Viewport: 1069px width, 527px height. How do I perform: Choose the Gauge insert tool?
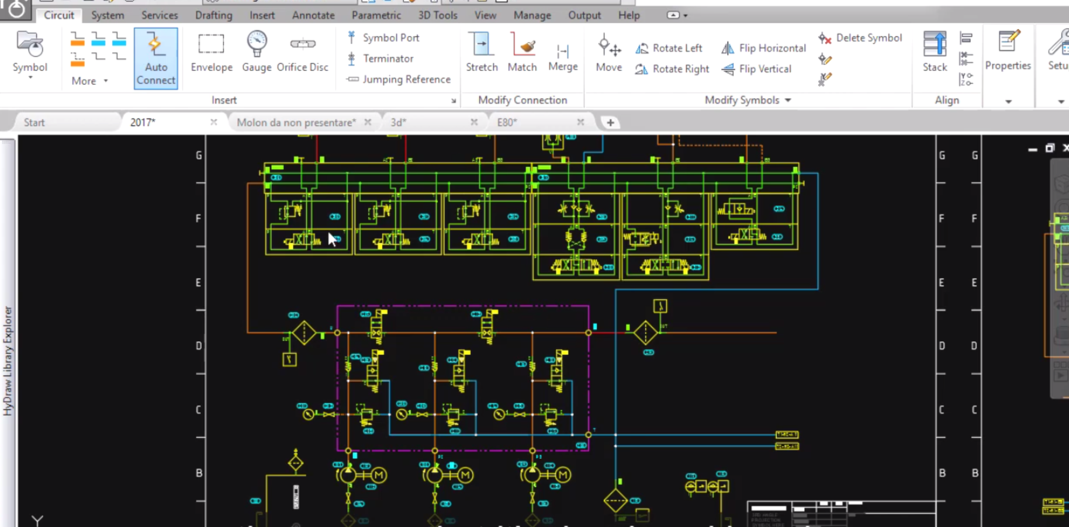pos(256,52)
